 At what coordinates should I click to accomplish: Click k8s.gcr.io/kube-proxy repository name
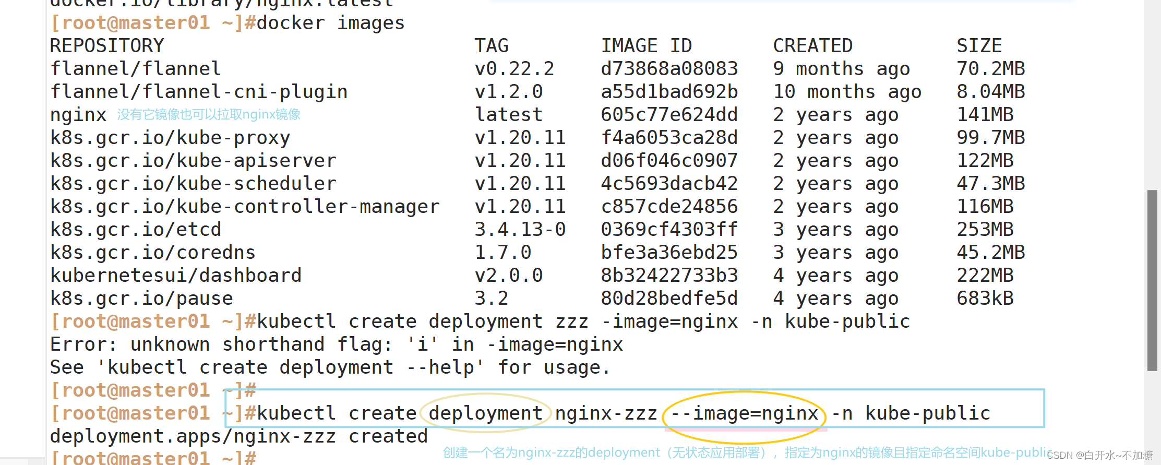click(170, 138)
